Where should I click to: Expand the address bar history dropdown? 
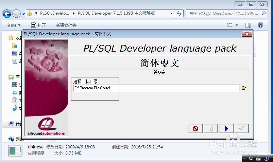171,13
